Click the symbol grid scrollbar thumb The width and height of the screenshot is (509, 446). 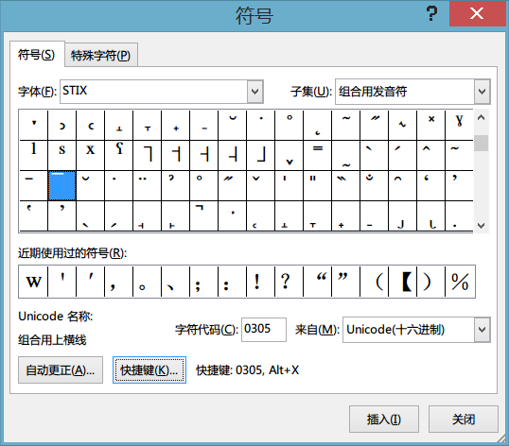(x=481, y=143)
